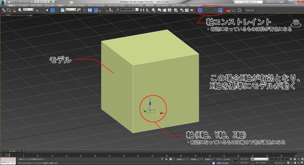Open the MAXScript menu

coord(196,6)
